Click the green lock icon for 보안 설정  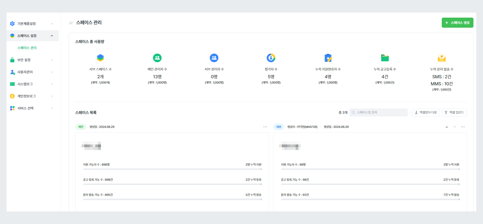(12, 60)
